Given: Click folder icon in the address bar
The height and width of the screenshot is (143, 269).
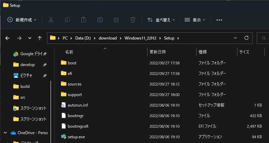Looking at the screenshot, I should pyautogui.click(x=53, y=38).
